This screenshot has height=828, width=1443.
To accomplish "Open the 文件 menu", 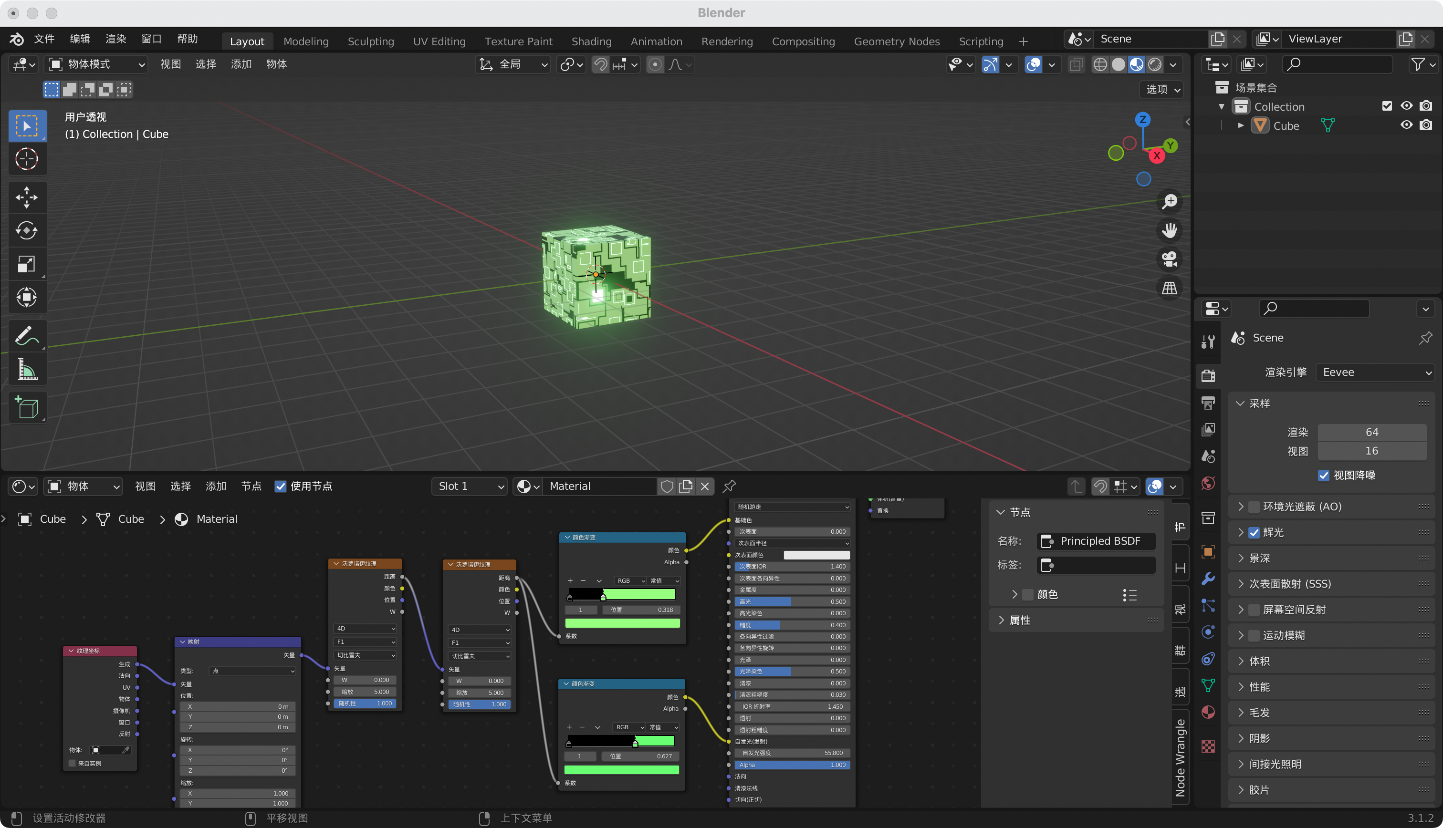I will (x=44, y=39).
